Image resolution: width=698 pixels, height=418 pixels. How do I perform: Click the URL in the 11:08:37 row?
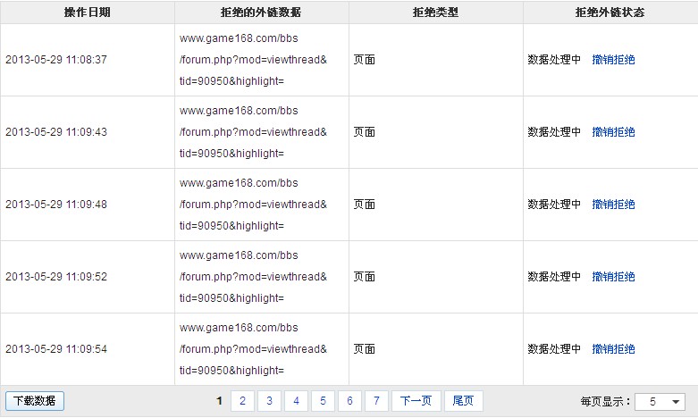coord(253,60)
